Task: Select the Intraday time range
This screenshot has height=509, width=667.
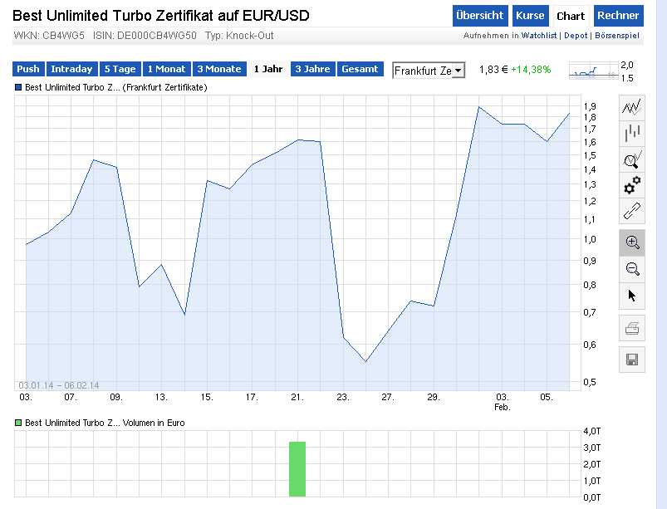Action: (x=71, y=69)
